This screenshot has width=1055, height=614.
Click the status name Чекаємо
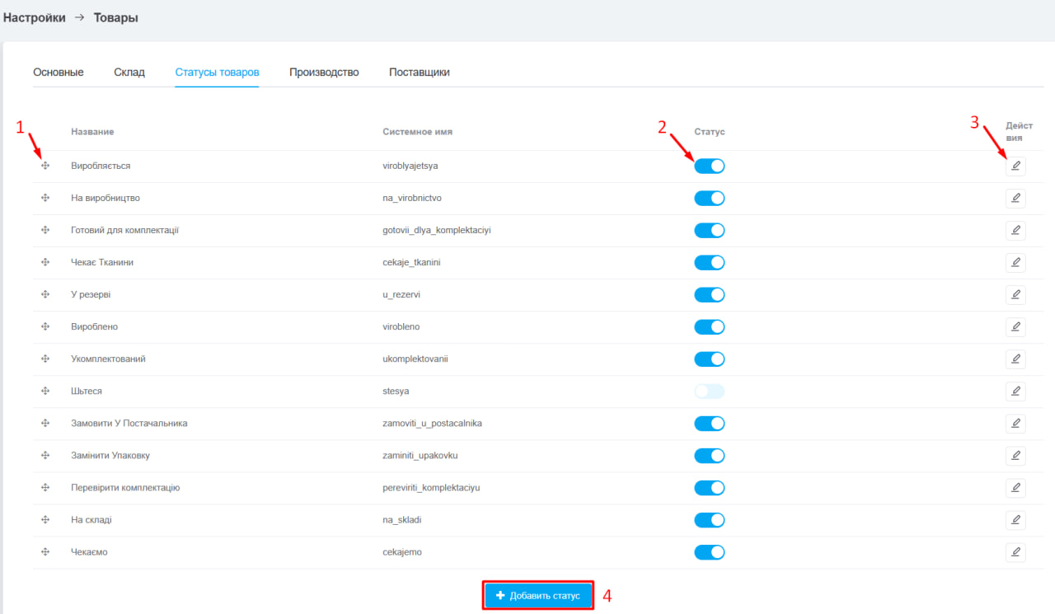(x=90, y=551)
